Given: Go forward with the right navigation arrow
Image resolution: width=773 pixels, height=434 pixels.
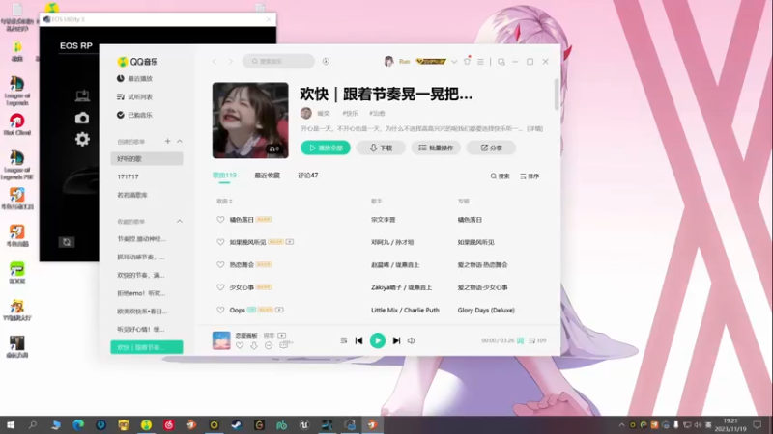Looking at the screenshot, I should [230, 62].
